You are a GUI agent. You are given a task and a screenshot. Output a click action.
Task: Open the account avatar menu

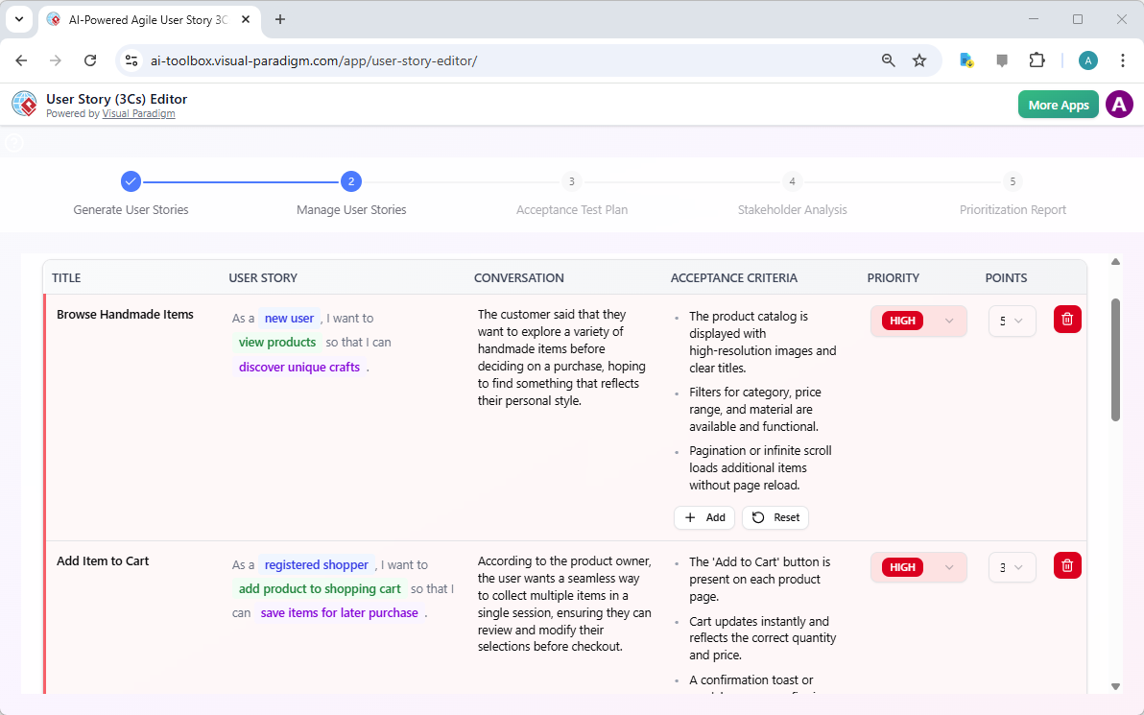[x=1119, y=104]
